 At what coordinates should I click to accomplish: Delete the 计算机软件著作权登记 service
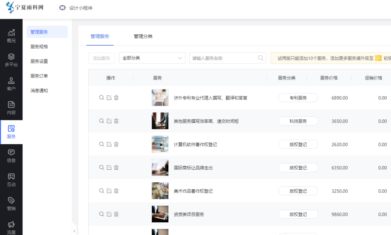coord(116,144)
